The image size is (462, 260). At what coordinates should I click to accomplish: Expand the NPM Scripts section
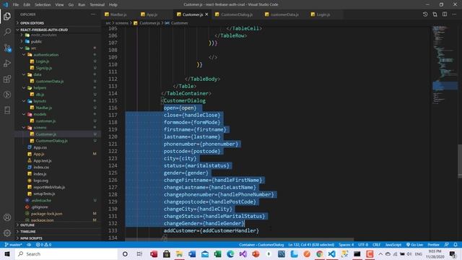coord(58,238)
